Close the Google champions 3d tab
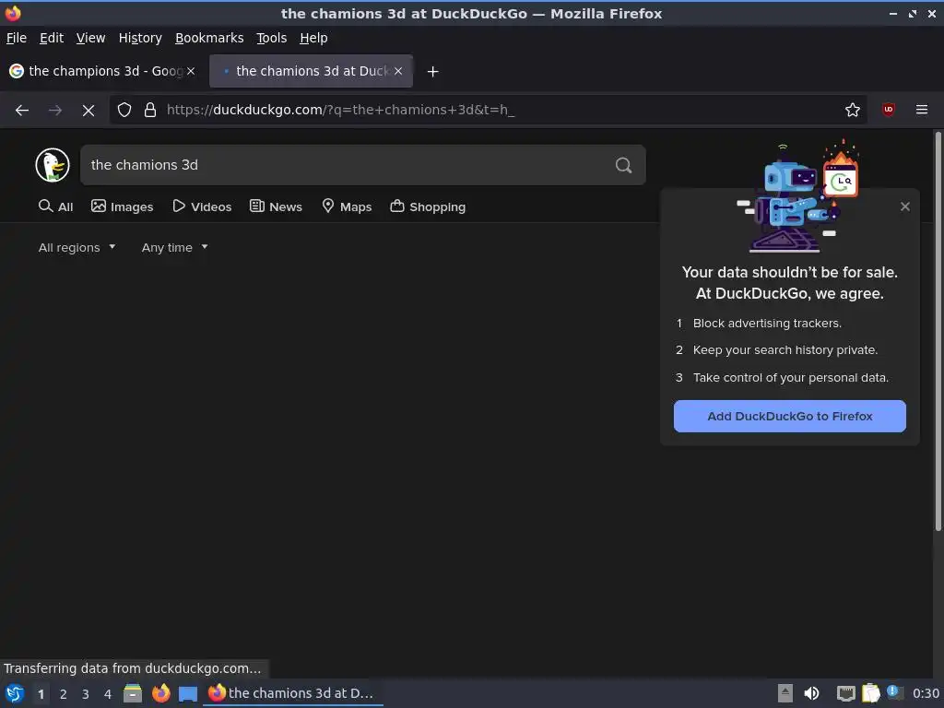 (x=191, y=71)
